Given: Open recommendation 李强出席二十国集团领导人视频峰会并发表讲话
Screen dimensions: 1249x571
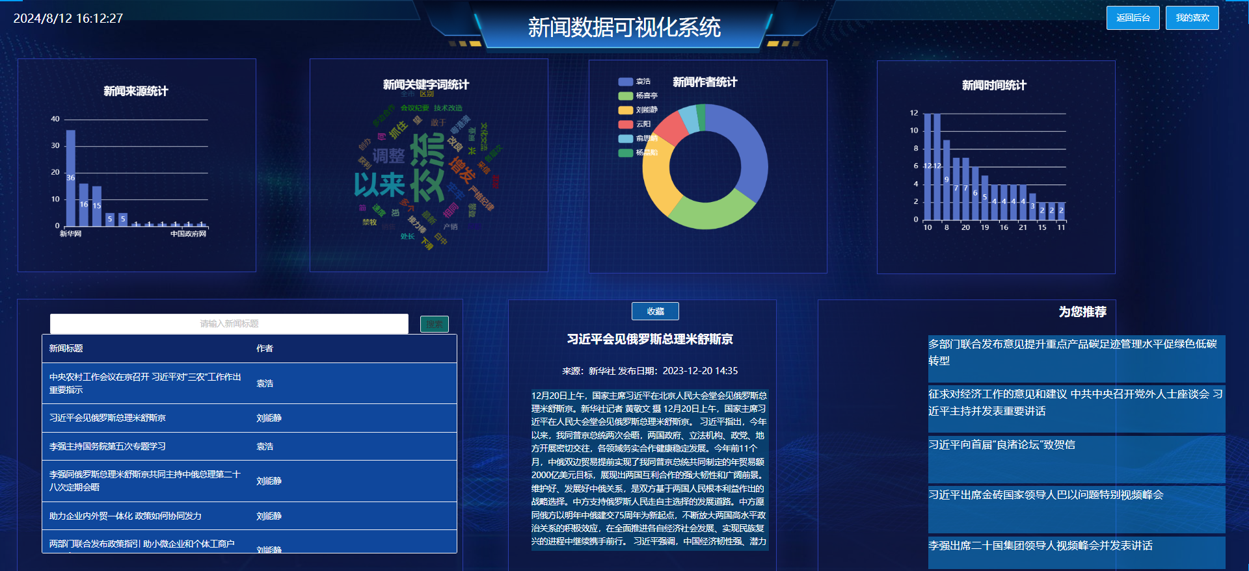Looking at the screenshot, I should (1040, 546).
